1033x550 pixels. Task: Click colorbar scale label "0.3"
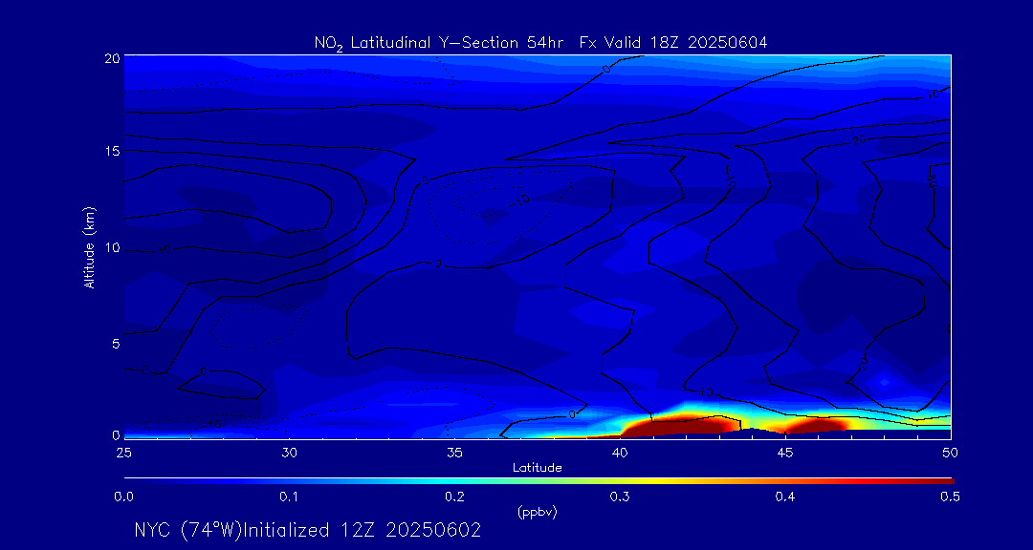tap(620, 497)
